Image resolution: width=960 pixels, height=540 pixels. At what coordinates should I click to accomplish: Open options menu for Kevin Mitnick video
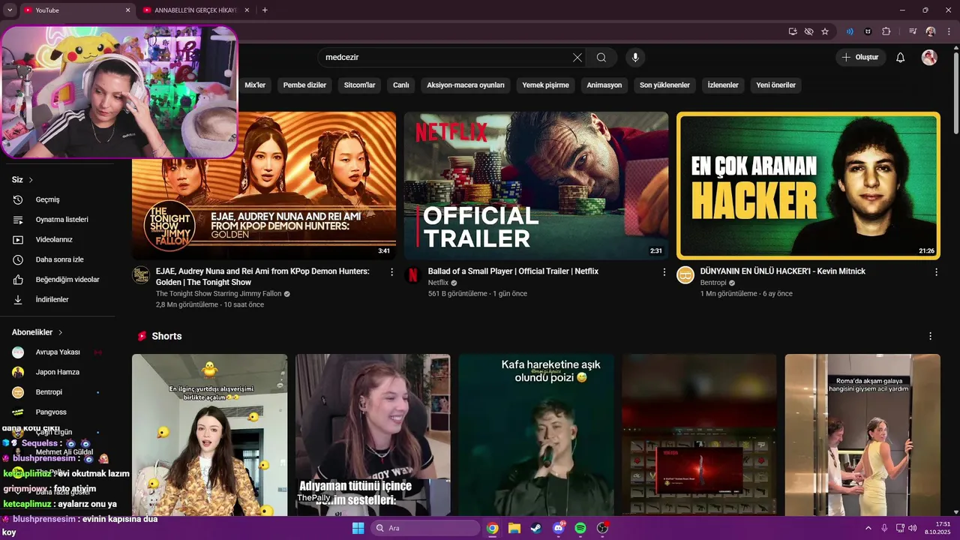point(936,271)
